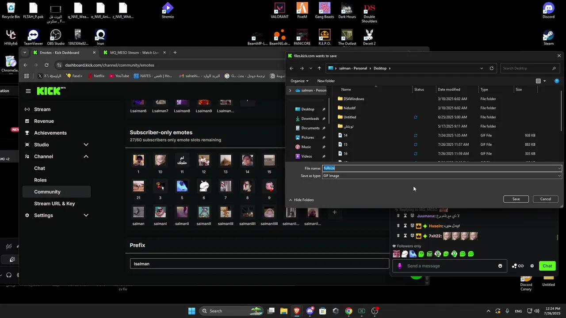The width and height of the screenshot is (566, 318).
Task: Click the chat settings gear icon
Action: 532,266
